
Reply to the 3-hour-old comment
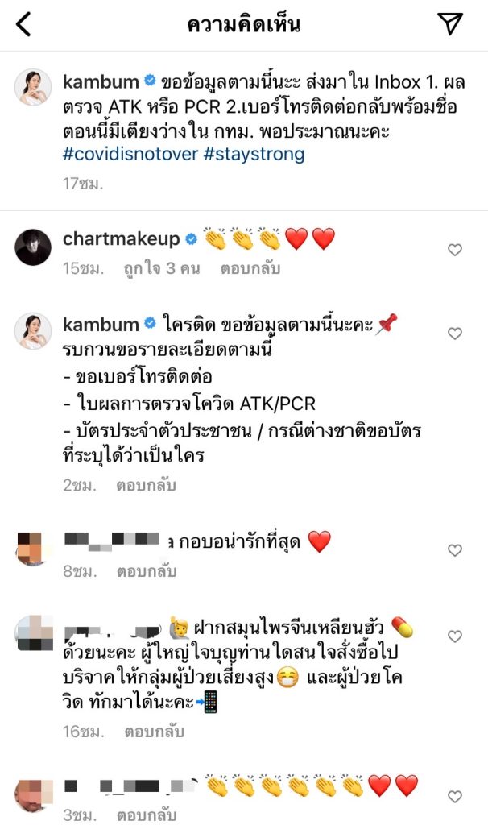coord(147,815)
